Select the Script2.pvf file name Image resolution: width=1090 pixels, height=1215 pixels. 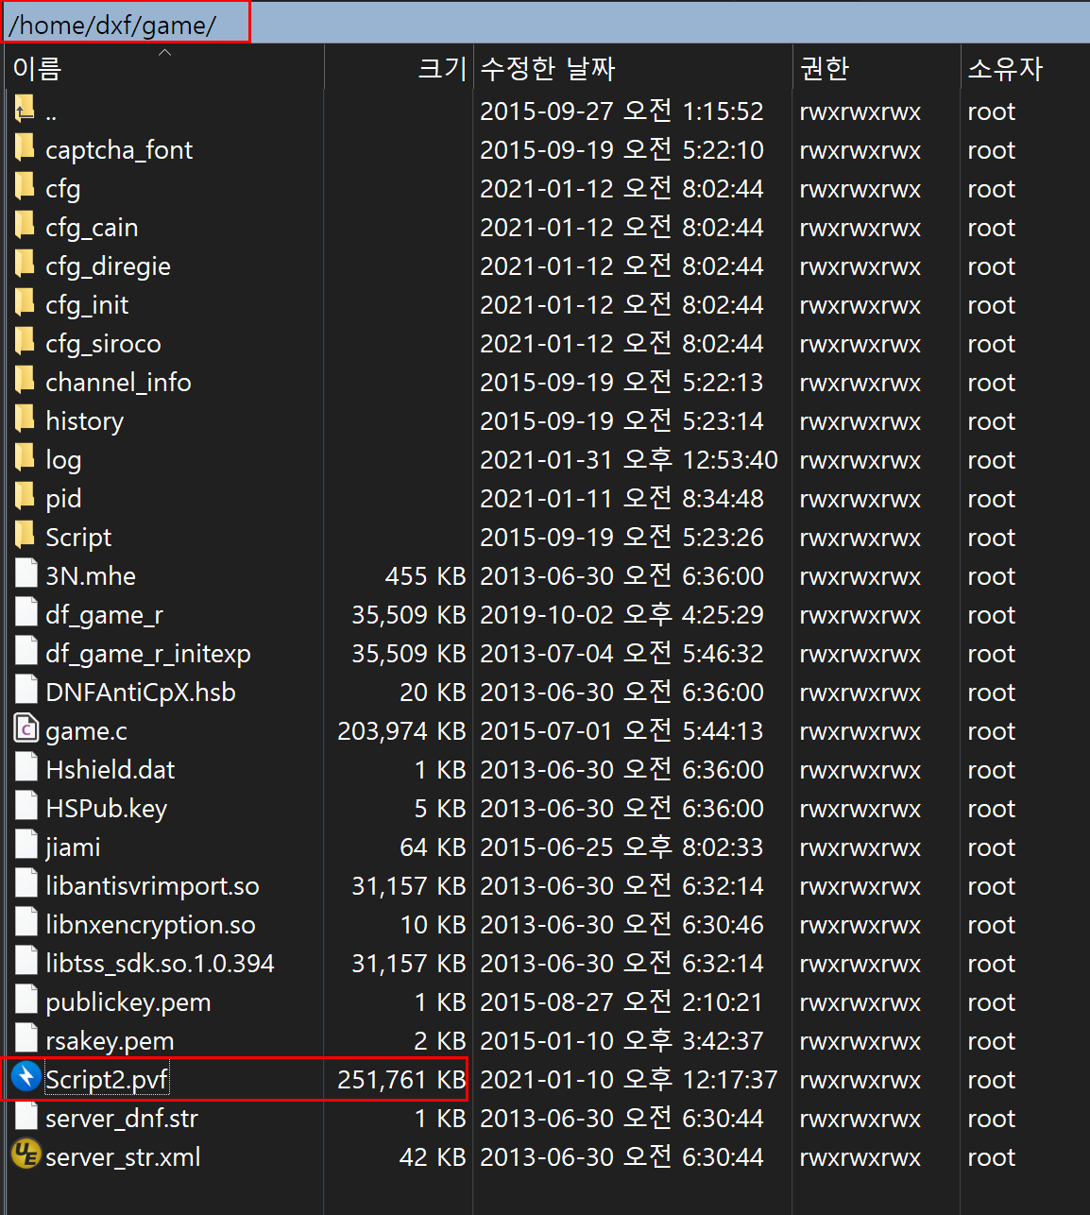click(x=107, y=1080)
